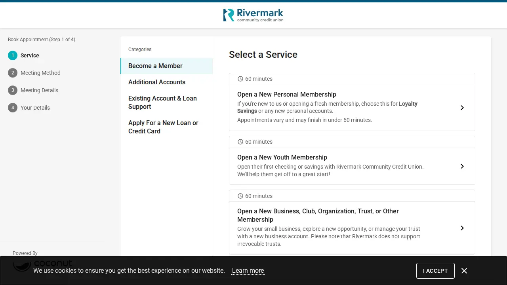
Task: Choose Apply For a New Loan or Credit Card
Action: pyautogui.click(x=167, y=127)
